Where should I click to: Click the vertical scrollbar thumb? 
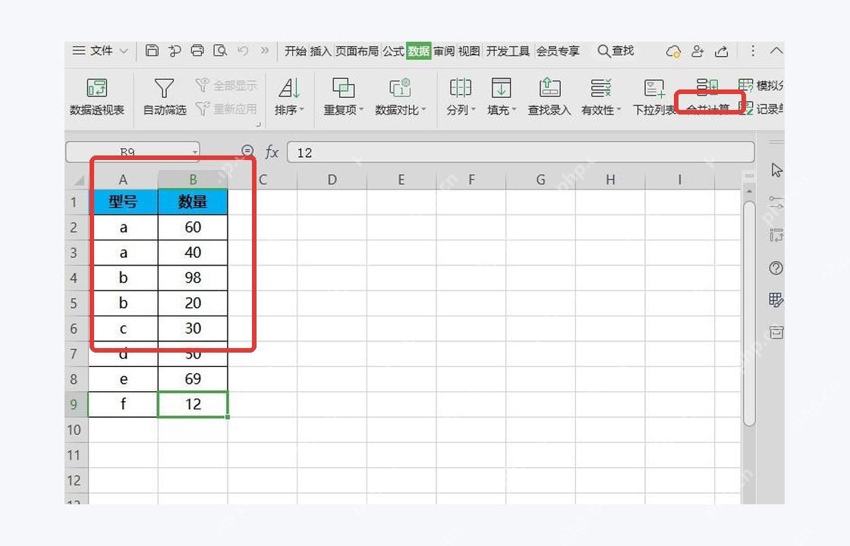tap(749, 314)
